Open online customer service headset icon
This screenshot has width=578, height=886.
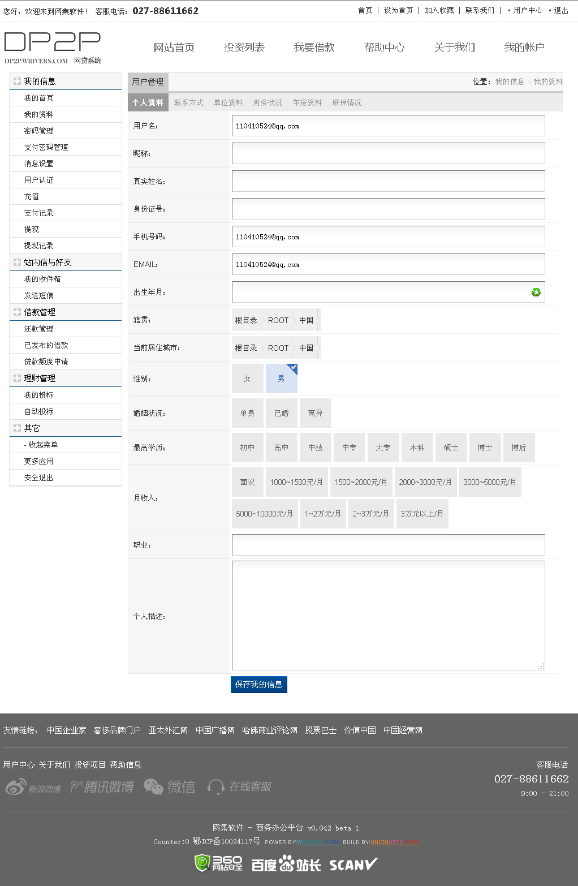point(215,787)
